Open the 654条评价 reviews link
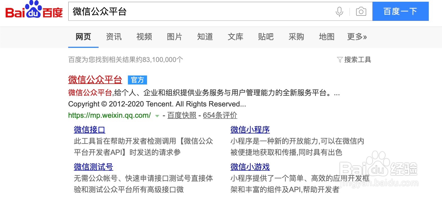Viewport: 442px width, 198px height. 220,115
